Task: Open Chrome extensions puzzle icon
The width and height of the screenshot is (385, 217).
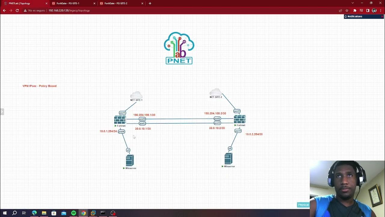Action: click(355, 10)
